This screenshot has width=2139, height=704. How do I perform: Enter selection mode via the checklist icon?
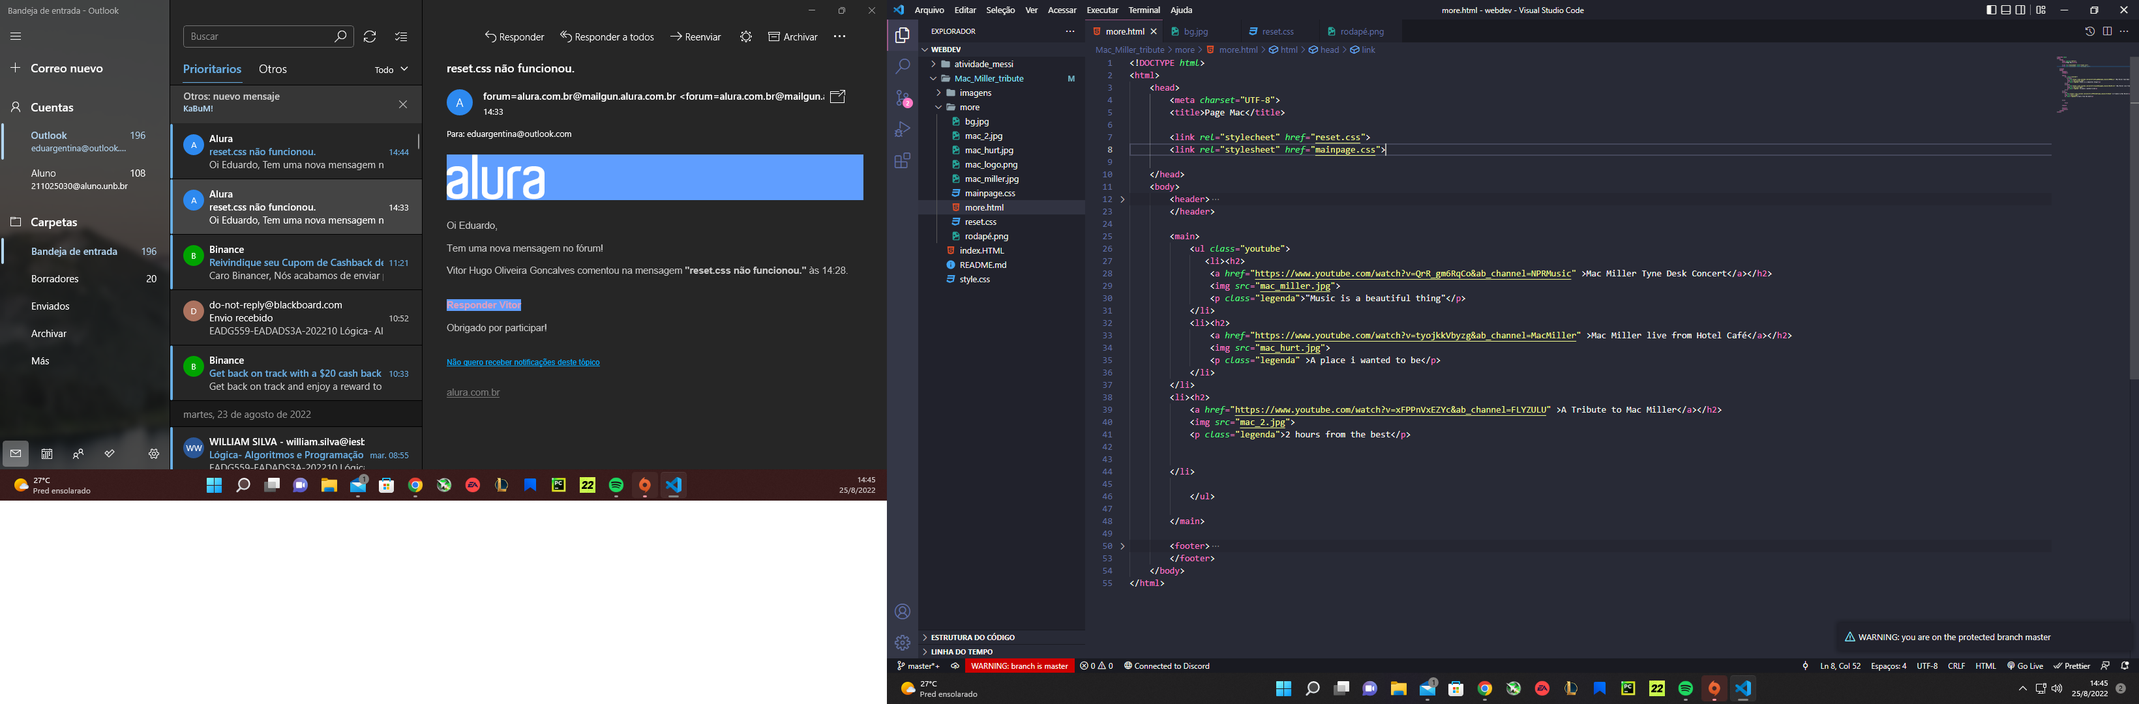pyautogui.click(x=401, y=37)
